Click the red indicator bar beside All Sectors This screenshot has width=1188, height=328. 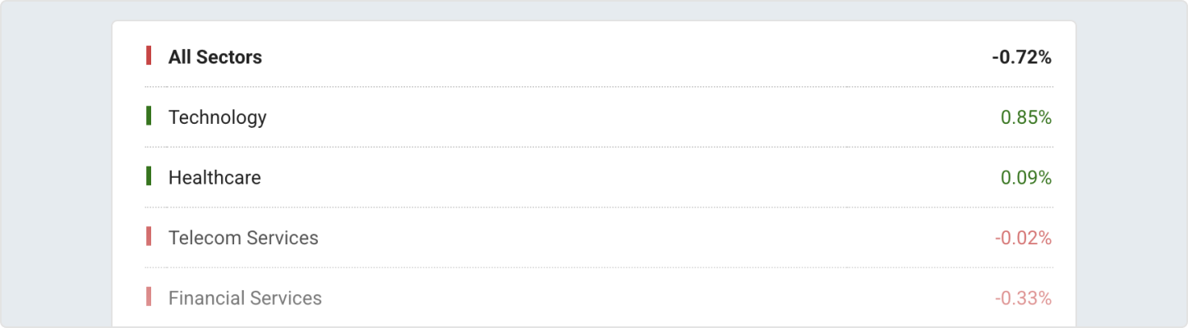coord(149,56)
